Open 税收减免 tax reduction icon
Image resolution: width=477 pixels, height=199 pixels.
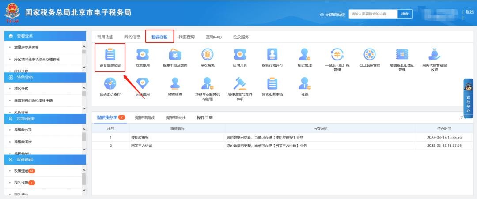(207, 55)
